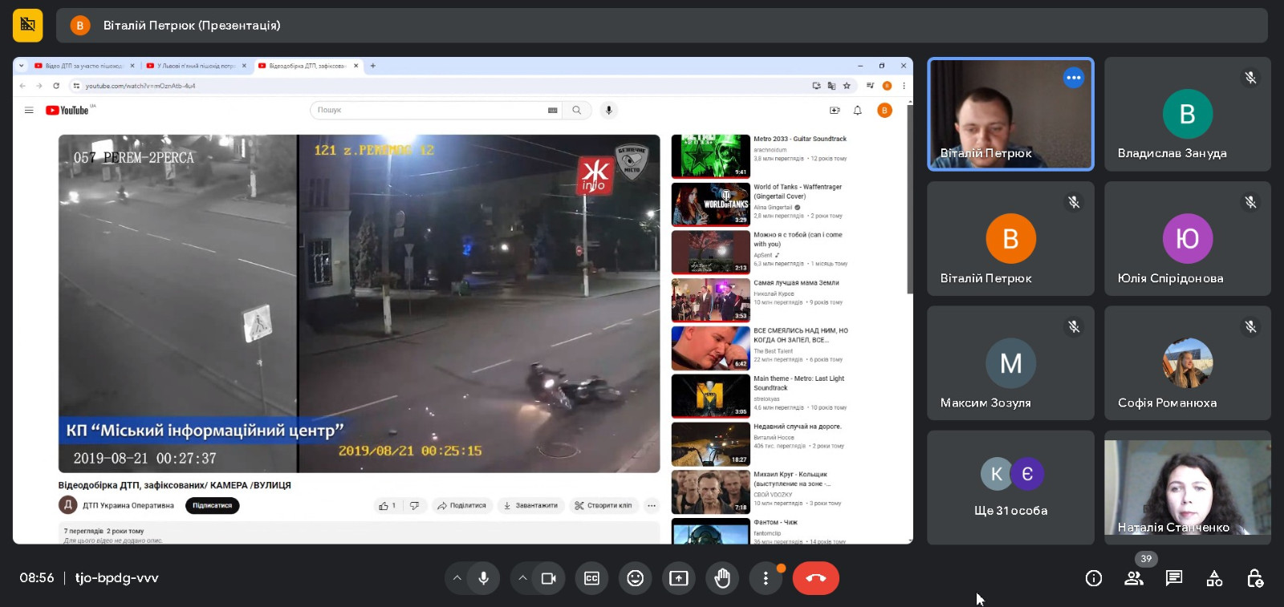Viewport: 1284px width, 607px height.
Task: Open the chat with everyone panel
Action: click(1174, 578)
